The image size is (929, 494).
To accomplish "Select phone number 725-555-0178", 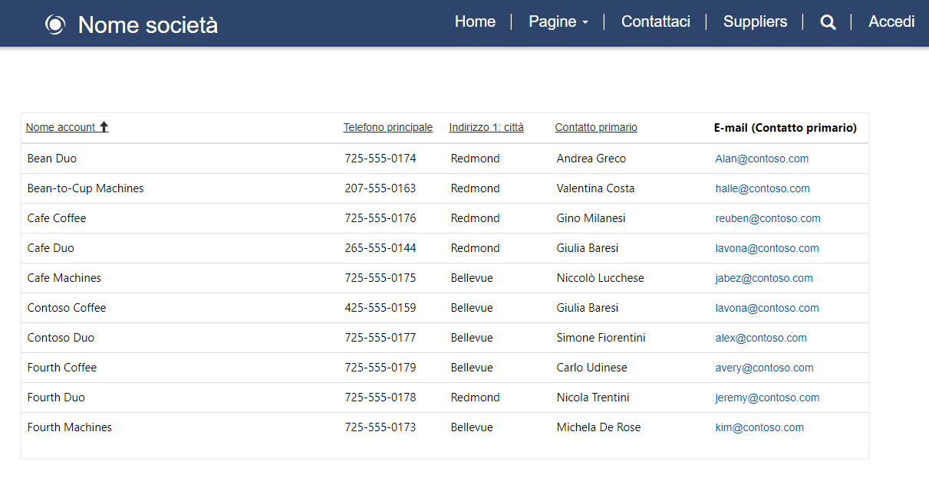I will (380, 397).
